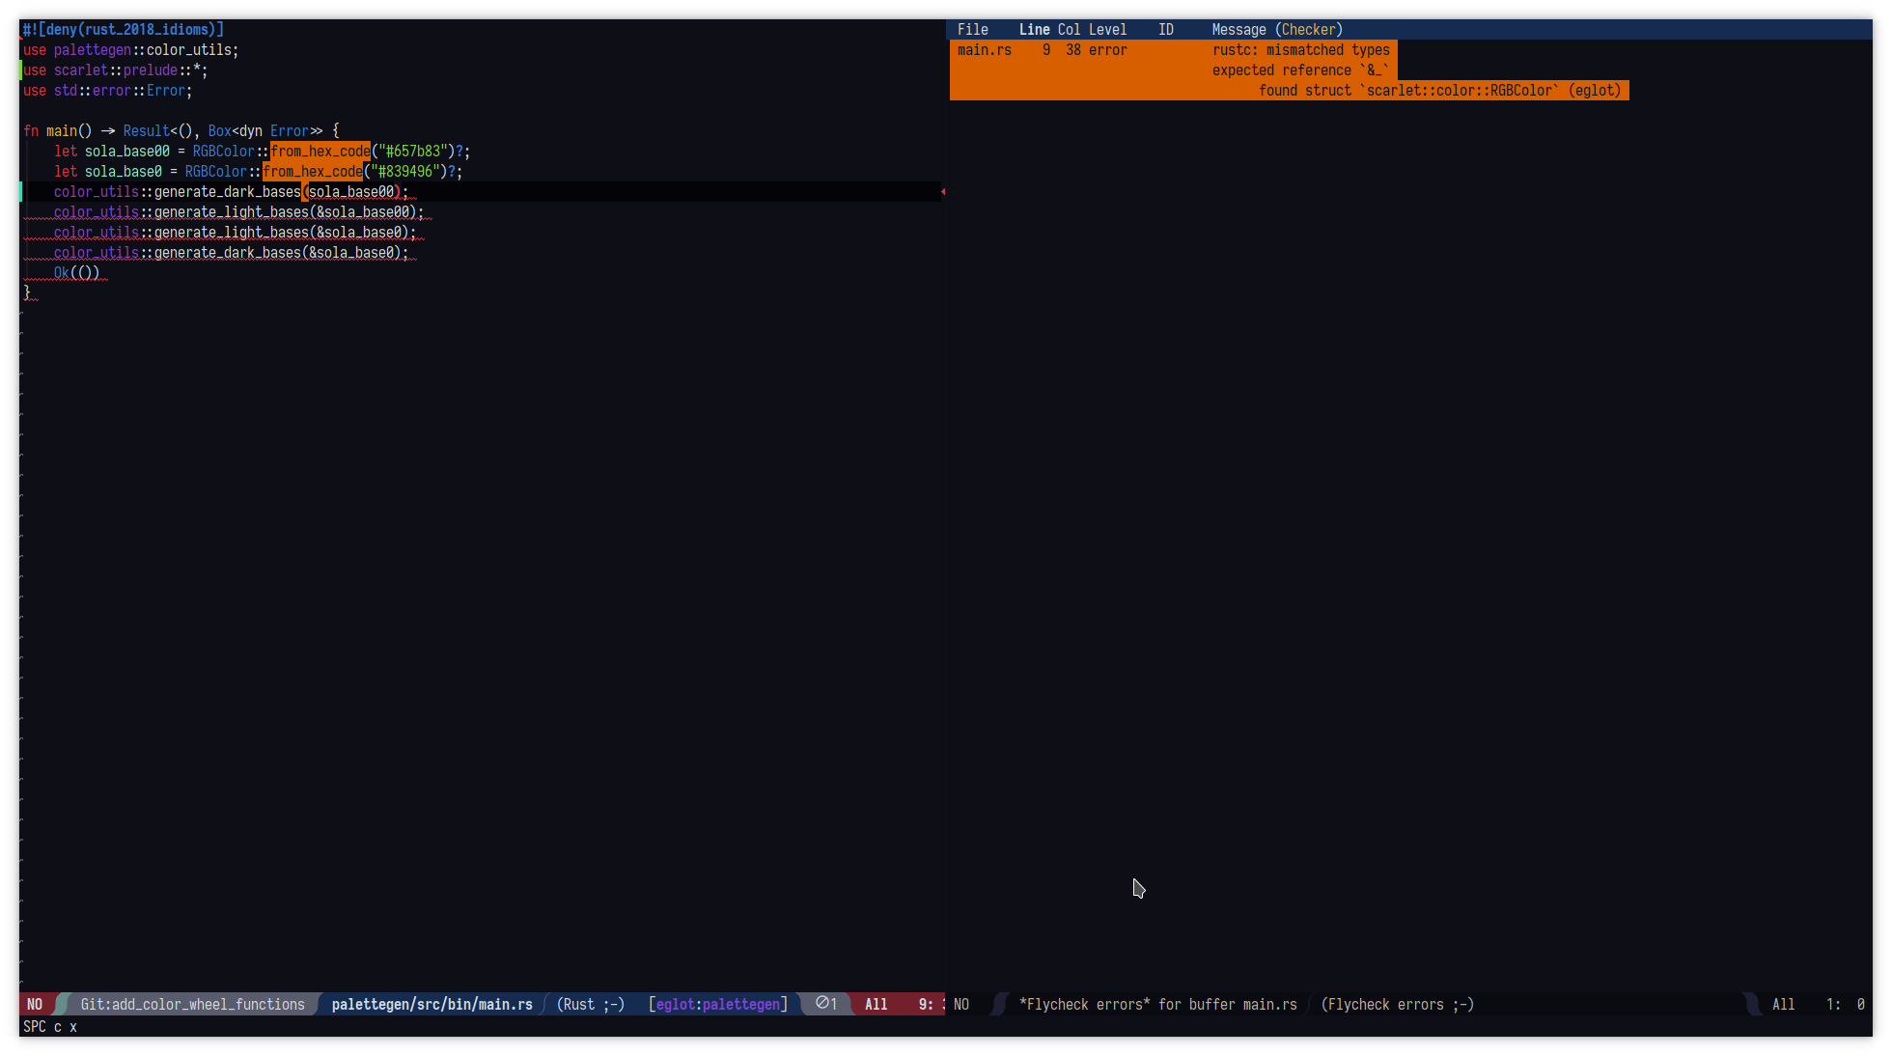
Task: Click the NO evil state tag in left modeline
Action: click(x=35, y=1004)
